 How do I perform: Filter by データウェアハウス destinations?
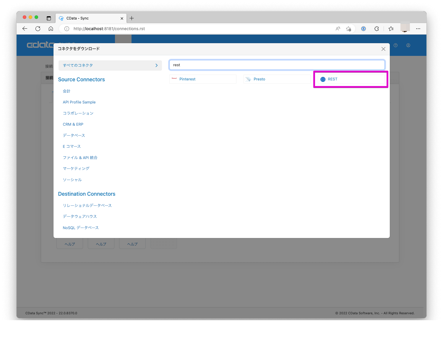(x=80, y=216)
